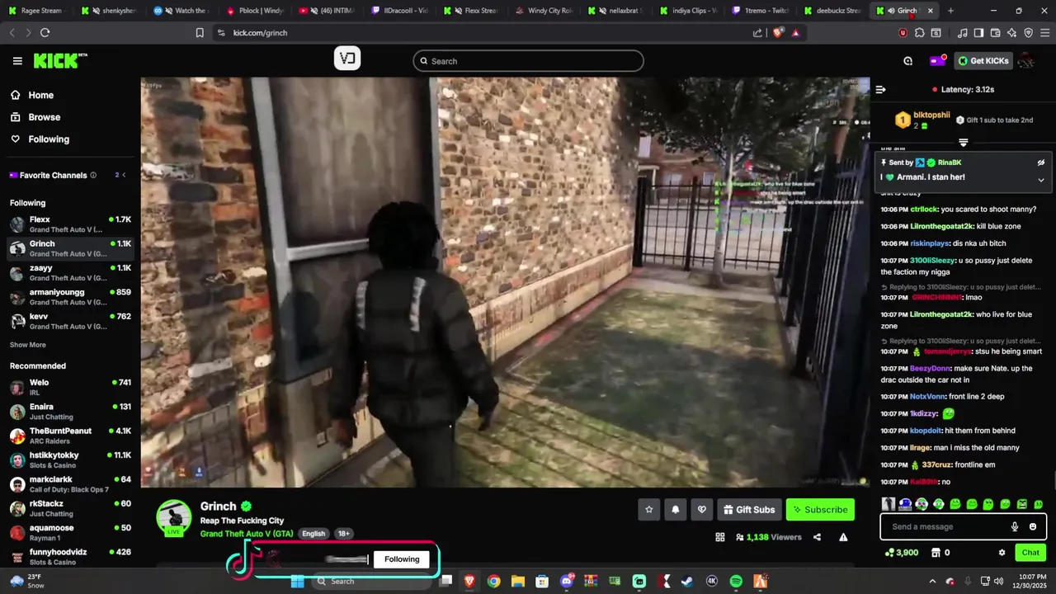Click Grinch's profile avatar

pyautogui.click(x=174, y=517)
